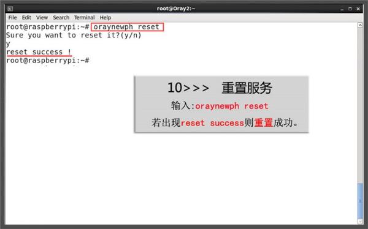Click the 'oraynewph reset' command text
Viewport: 368px width, 229px height.
coord(127,27)
